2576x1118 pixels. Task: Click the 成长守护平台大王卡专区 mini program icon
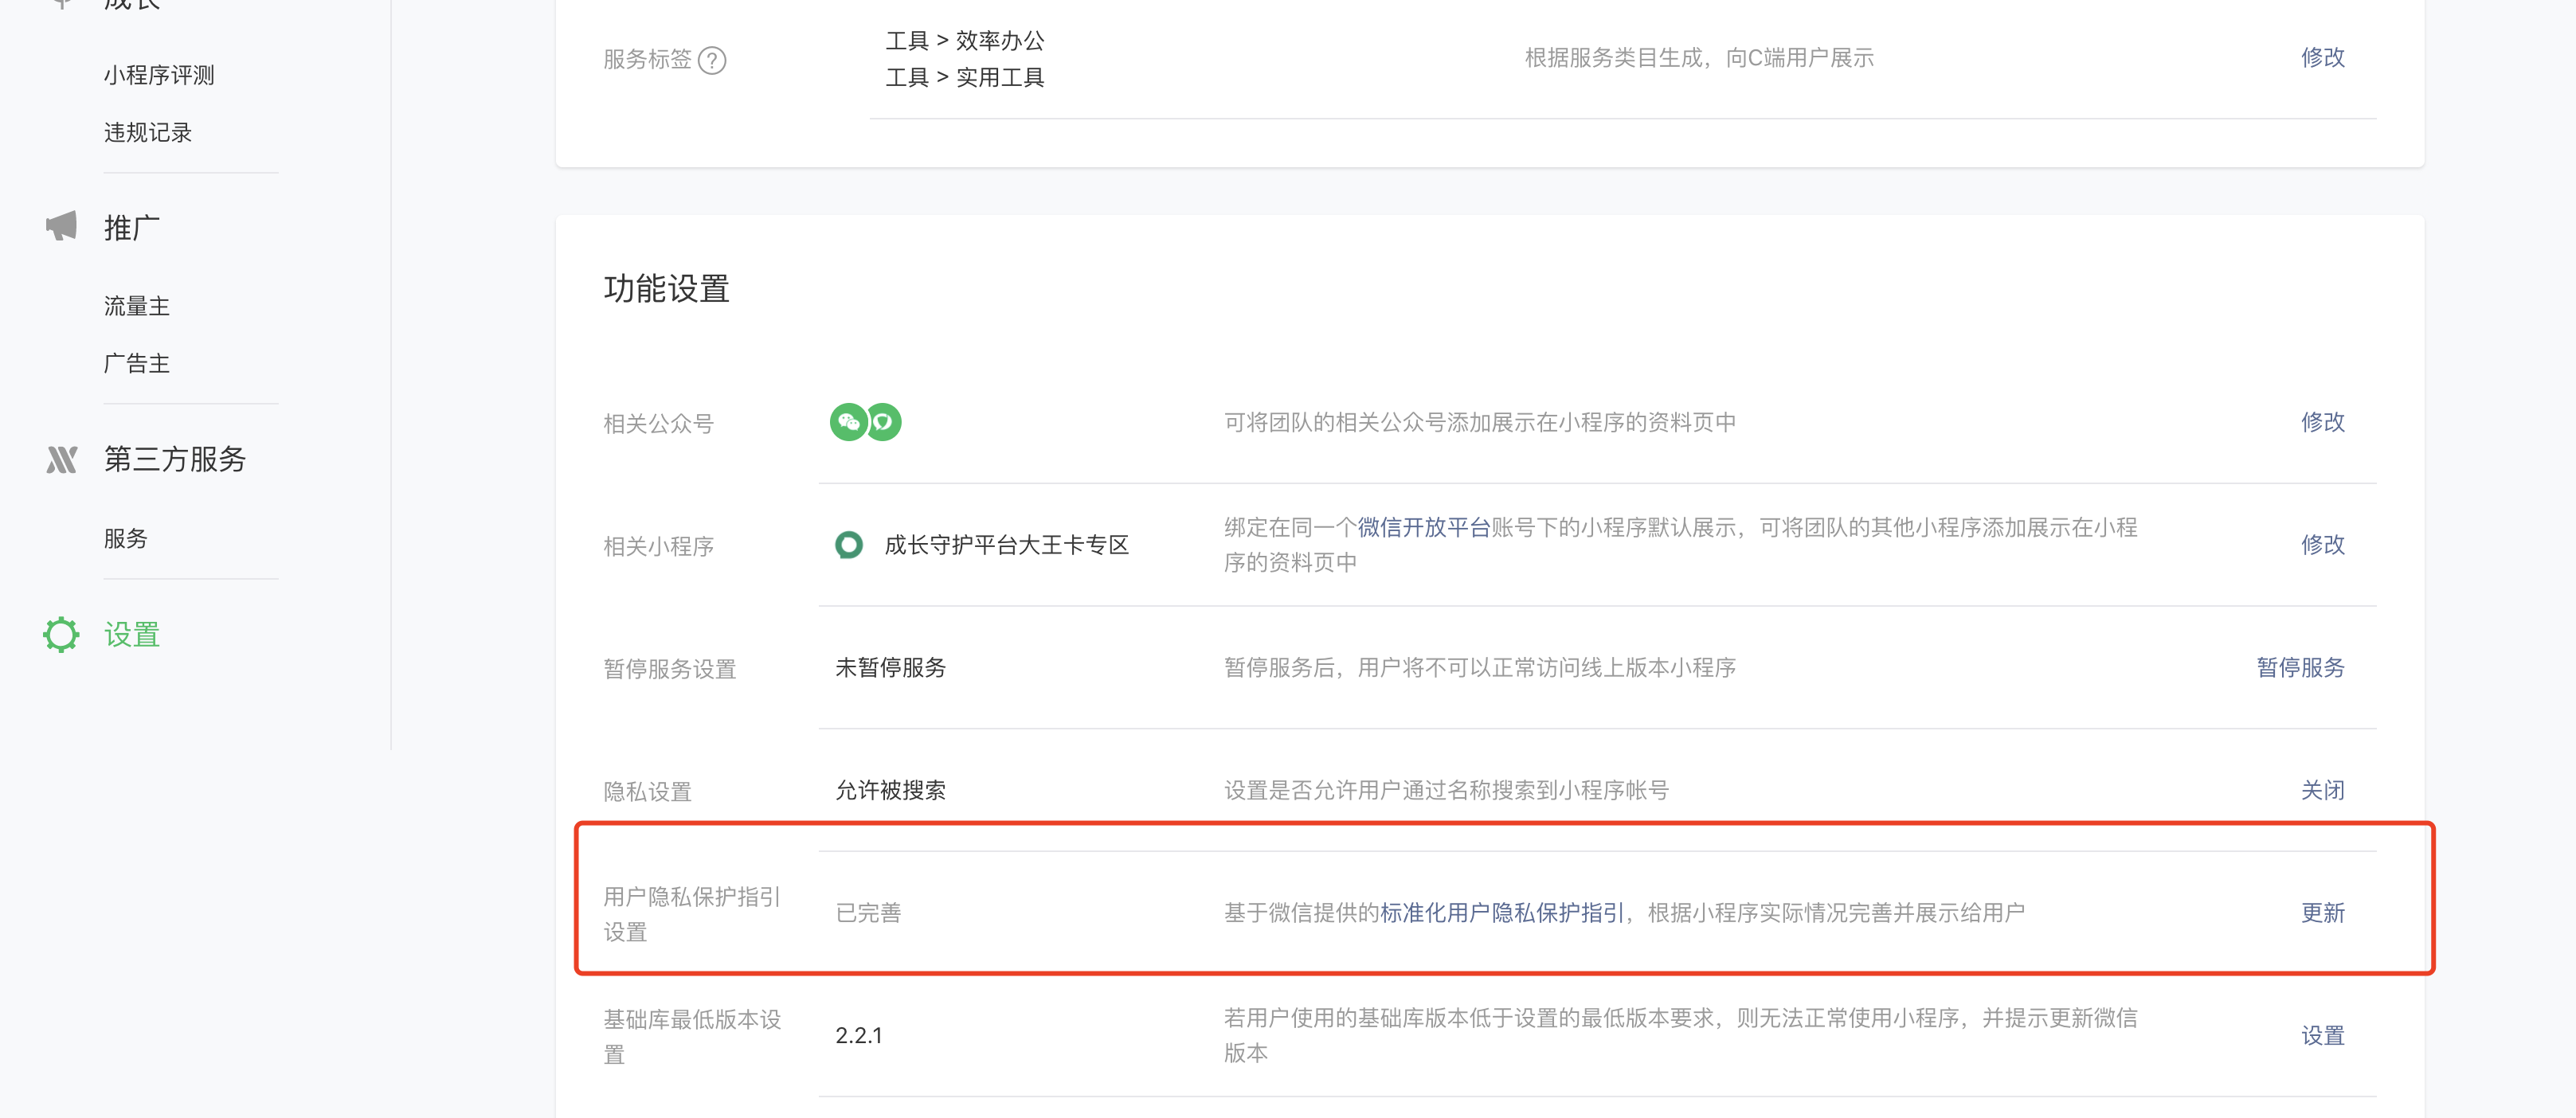[849, 545]
